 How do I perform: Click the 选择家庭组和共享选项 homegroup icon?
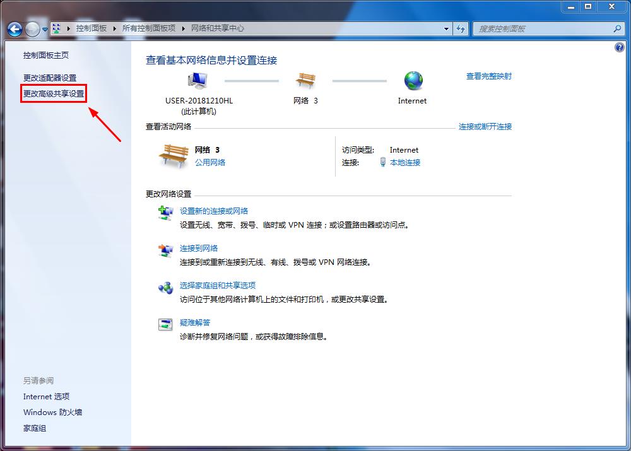(166, 288)
